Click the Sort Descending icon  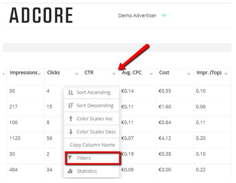tap(70, 106)
